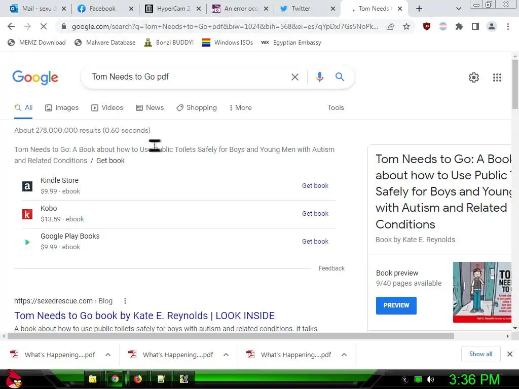Select the News search tab
The image size is (519, 389).
click(150, 108)
